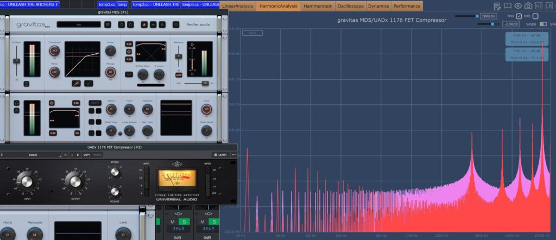Open the gravitas hamburger menu icon

(108, 24)
